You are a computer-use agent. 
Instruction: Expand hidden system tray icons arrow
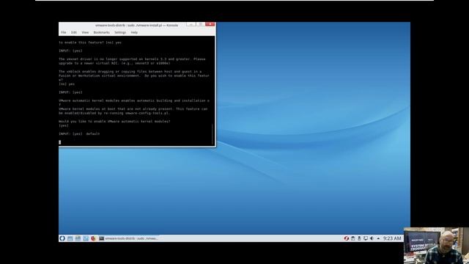point(378,238)
